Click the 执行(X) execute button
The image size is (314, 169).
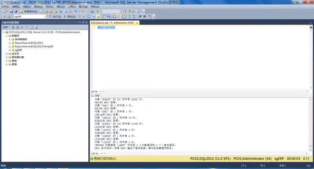click(x=55, y=16)
